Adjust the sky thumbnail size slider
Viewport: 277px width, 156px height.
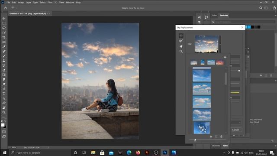[x=195, y=140]
